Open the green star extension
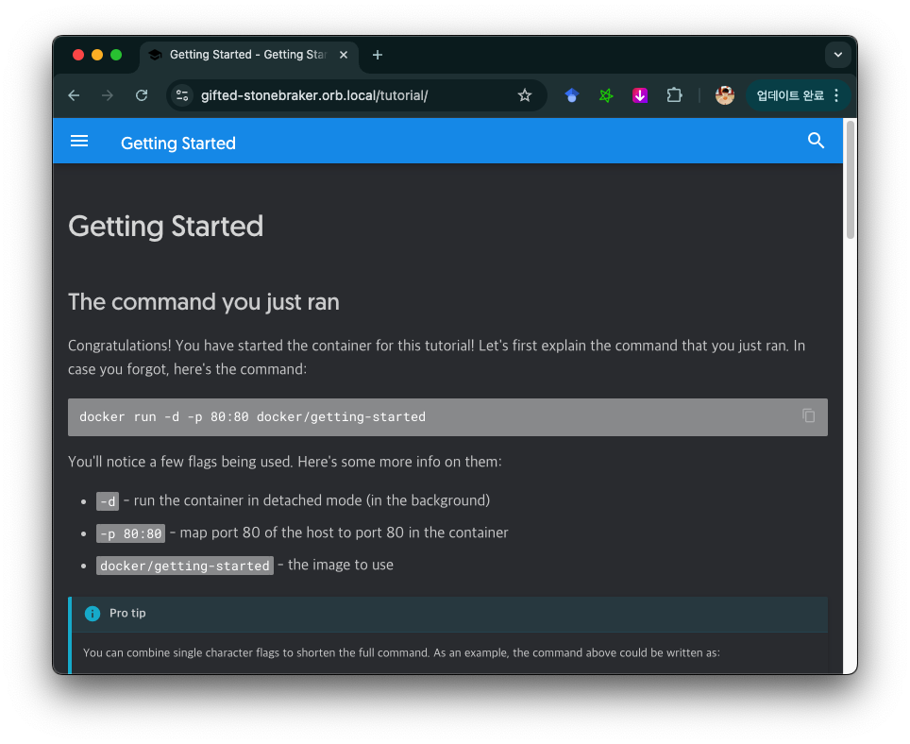910x744 pixels. click(606, 95)
